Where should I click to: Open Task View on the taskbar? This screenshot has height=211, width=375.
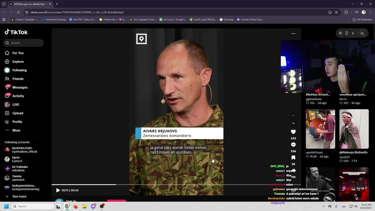pyautogui.click(x=58, y=206)
